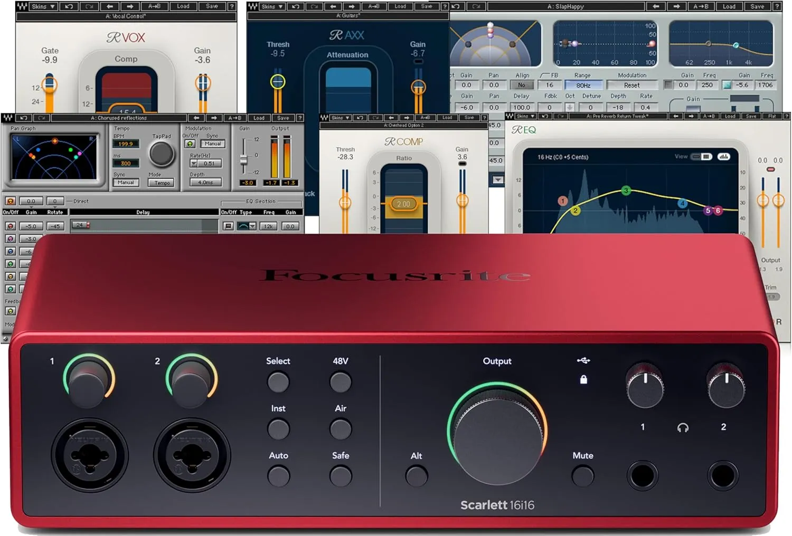
Task: Open the A: Vocal Control preset bar
Action: click(126, 16)
